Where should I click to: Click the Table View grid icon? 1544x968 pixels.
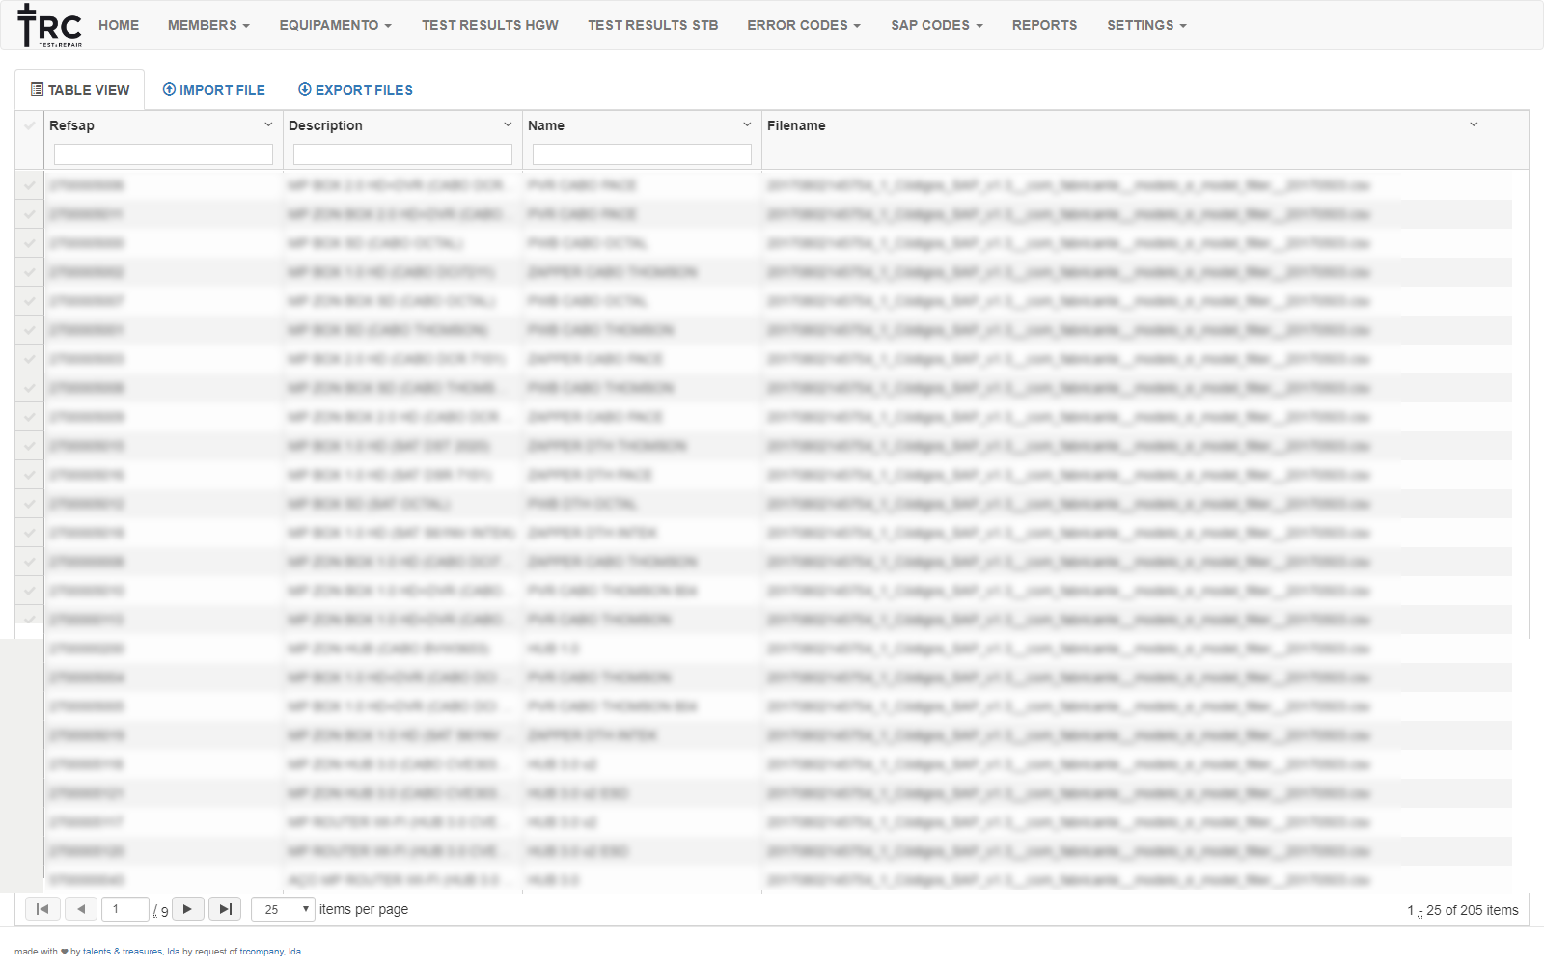click(x=37, y=90)
